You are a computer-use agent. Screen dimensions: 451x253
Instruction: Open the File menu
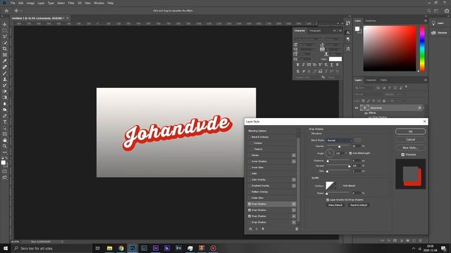coord(13,3)
